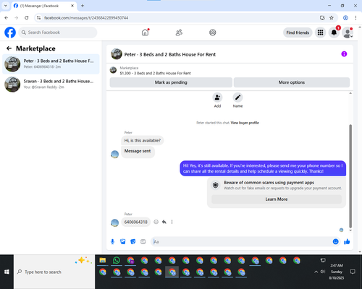Click the Add people icon
362x289 pixels.
pyautogui.click(x=217, y=98)
